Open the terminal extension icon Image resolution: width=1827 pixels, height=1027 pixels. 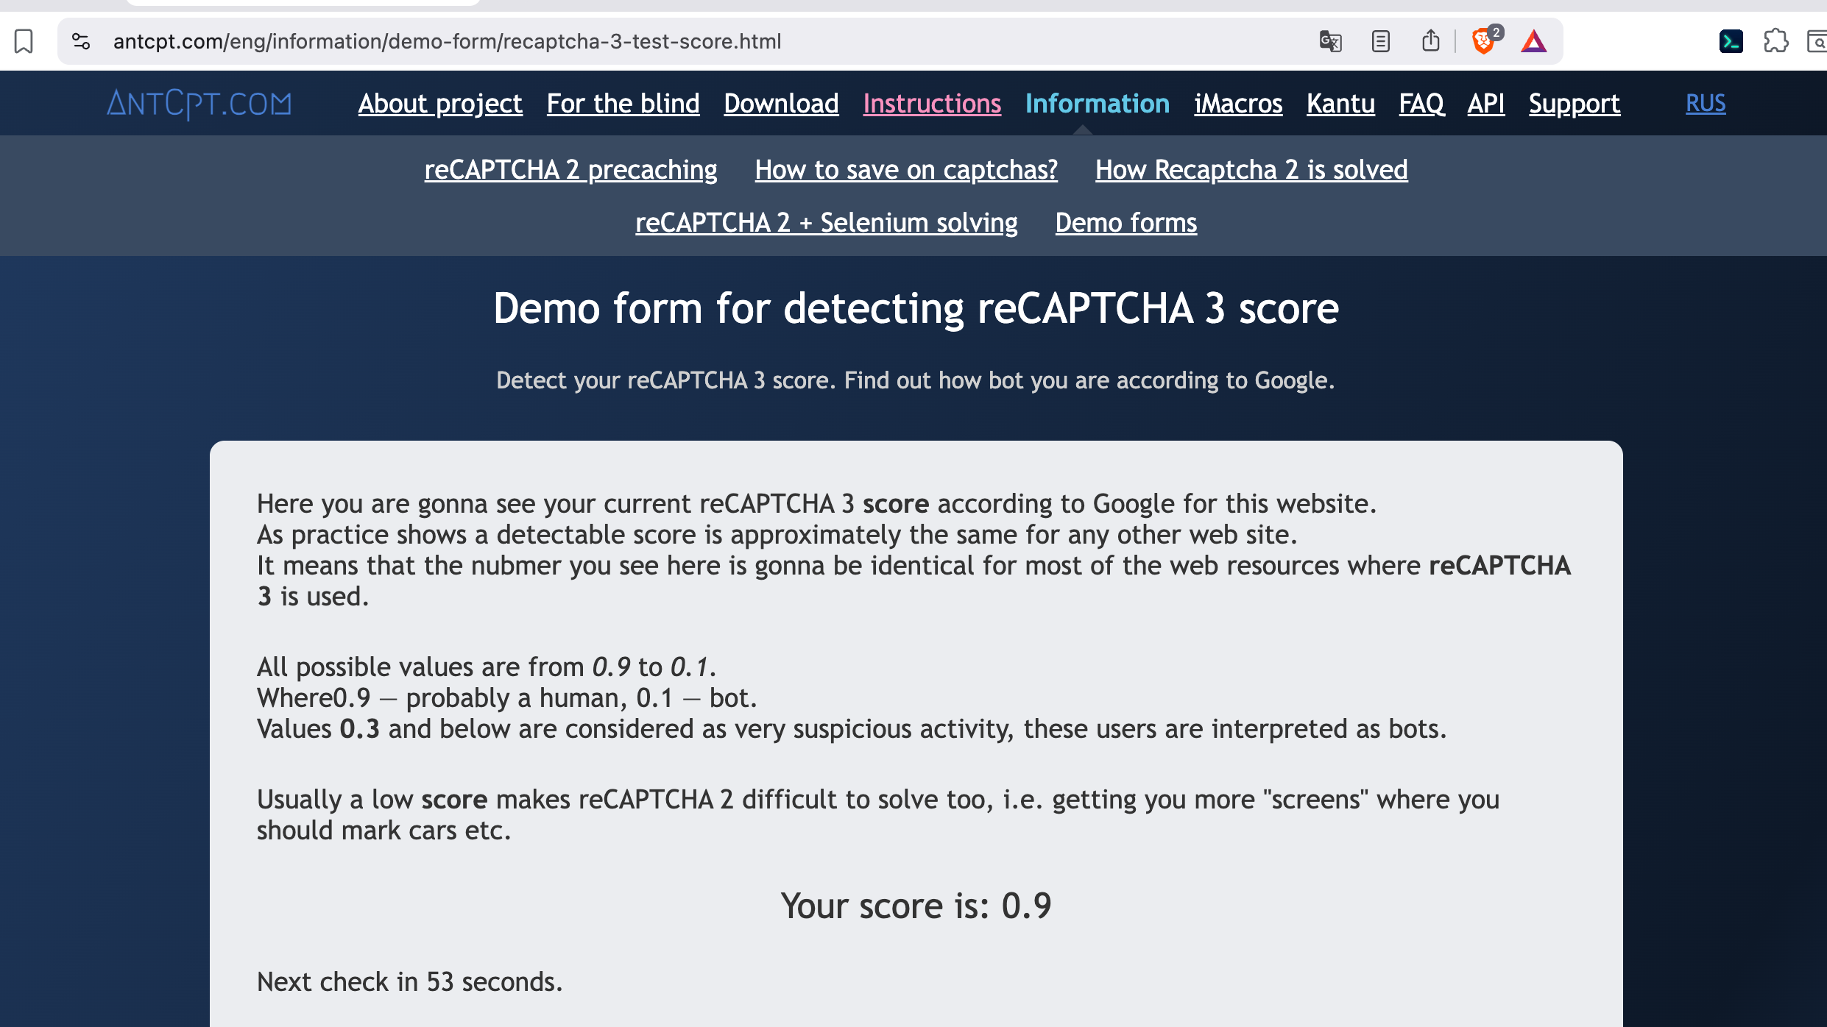(1731, 41)
